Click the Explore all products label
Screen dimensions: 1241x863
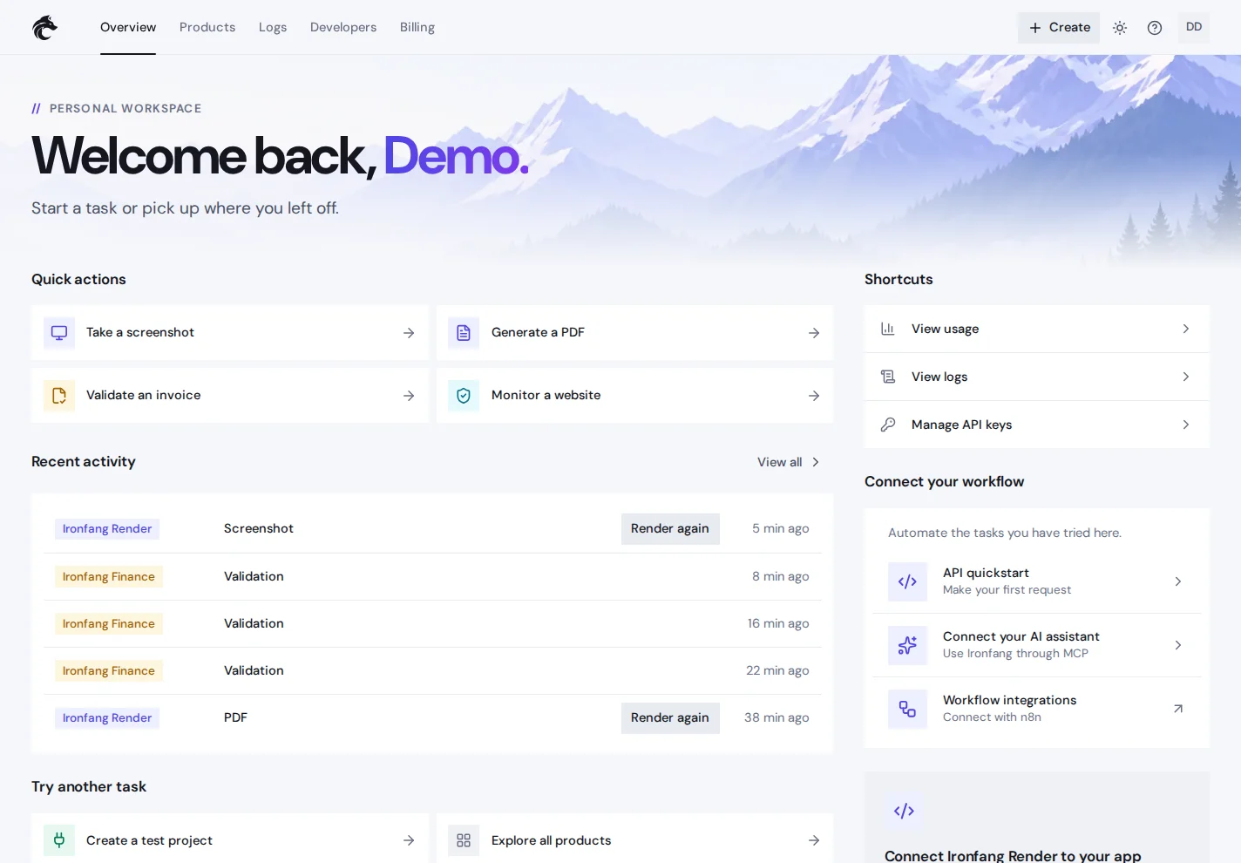tap(552, 840)
